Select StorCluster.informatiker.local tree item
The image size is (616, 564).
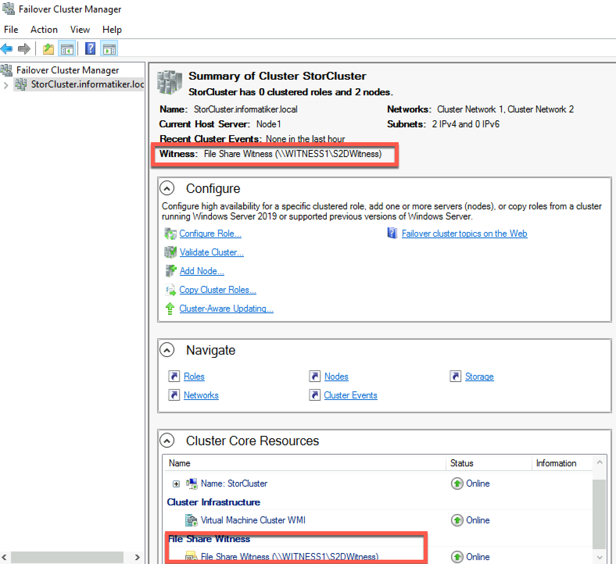tap(88, 84)
